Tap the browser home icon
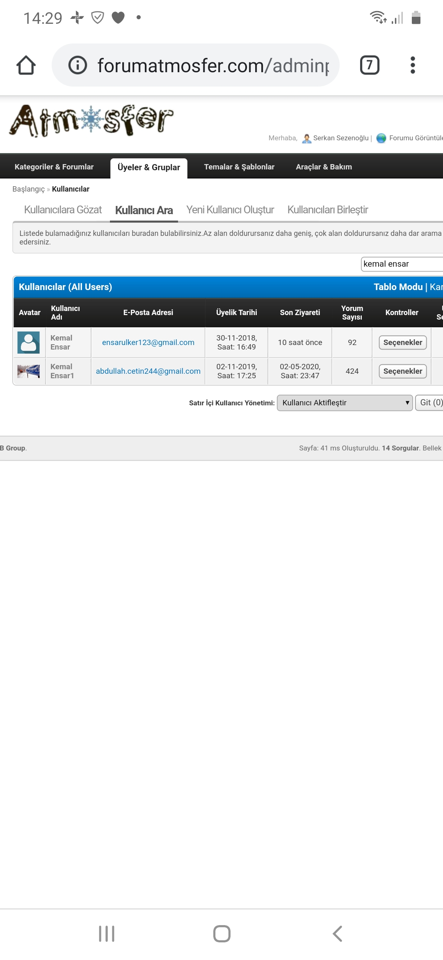This screenshot has width=443, height=960. [26, 65]
